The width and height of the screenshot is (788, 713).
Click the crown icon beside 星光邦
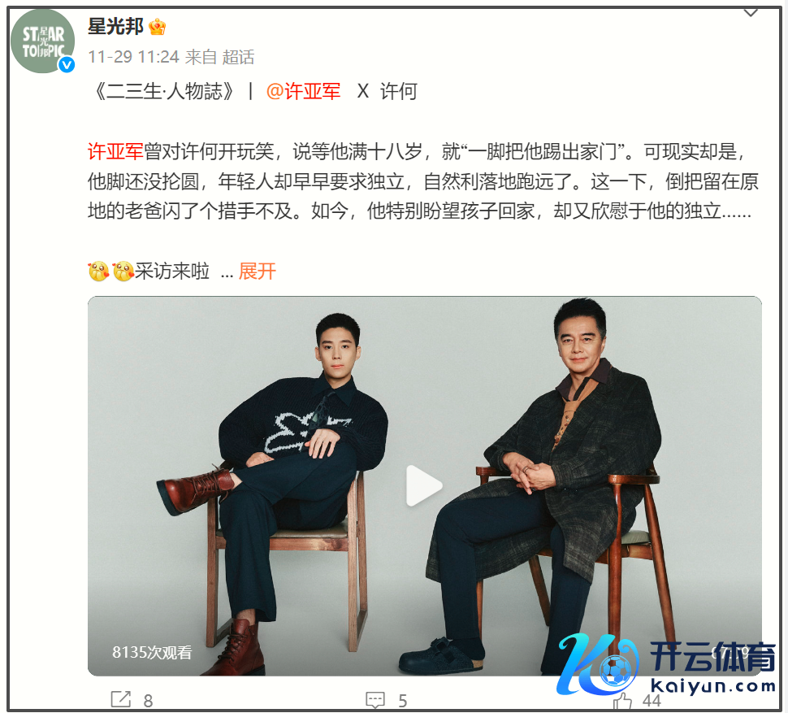click(158, 27)
